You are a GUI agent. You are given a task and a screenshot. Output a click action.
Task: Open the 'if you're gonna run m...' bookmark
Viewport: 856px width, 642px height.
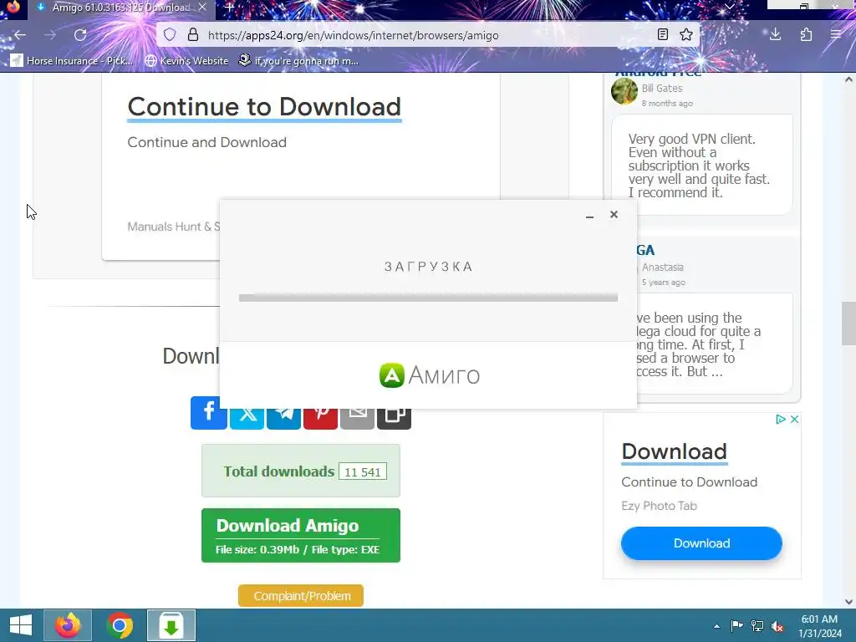(298, 60)
